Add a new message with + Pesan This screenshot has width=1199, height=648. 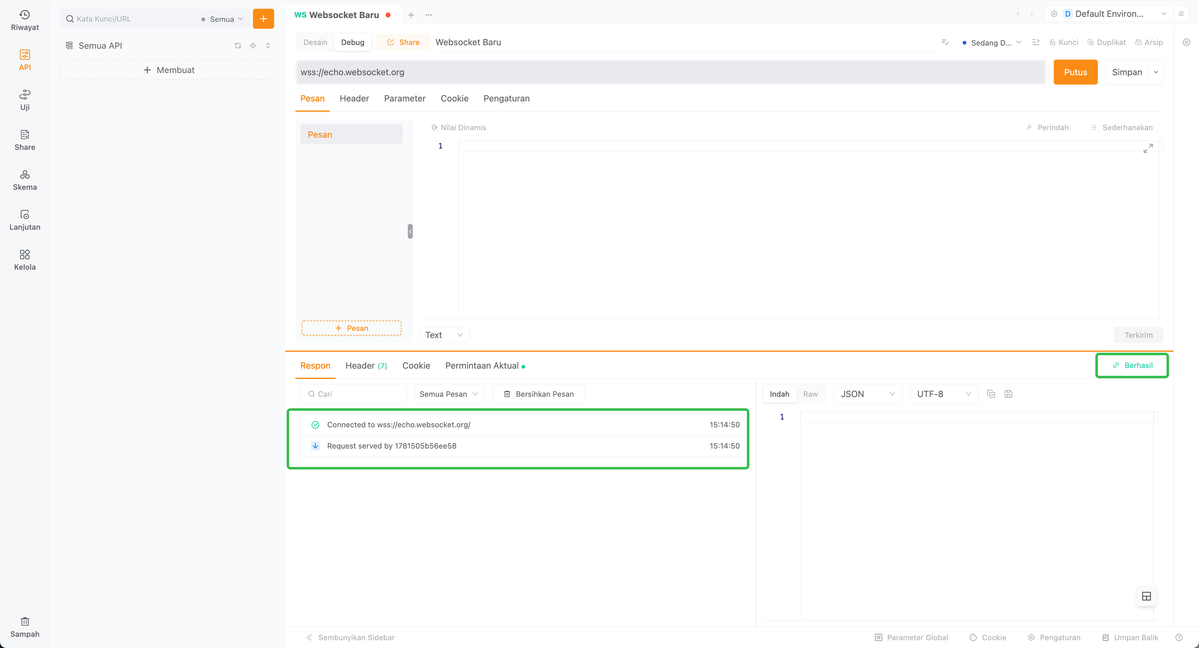point(351,328)
